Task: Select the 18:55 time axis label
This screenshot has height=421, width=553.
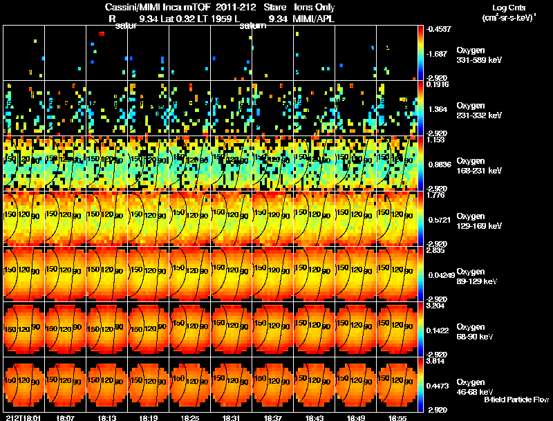Action: click(x=397, y=418)
